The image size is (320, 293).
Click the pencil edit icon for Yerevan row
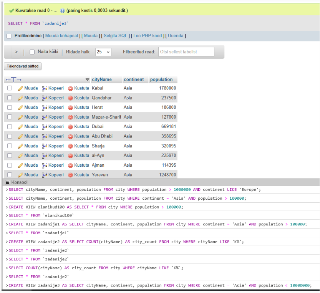[20, 175]
